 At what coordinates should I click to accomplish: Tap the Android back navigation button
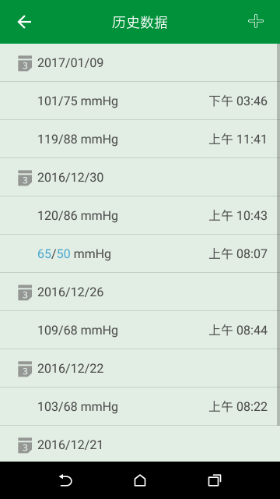point(65,480)
